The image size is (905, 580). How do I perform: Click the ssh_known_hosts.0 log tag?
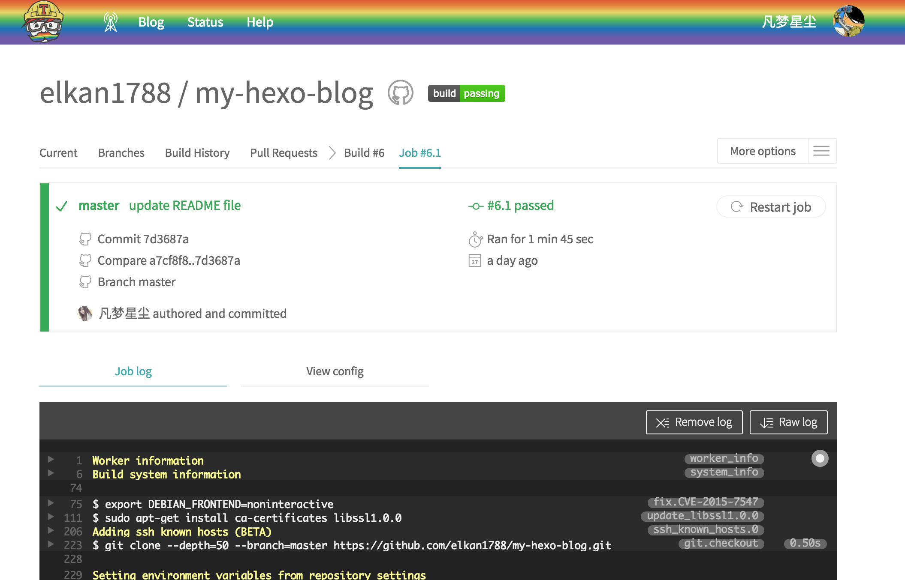tap(706, 529)
